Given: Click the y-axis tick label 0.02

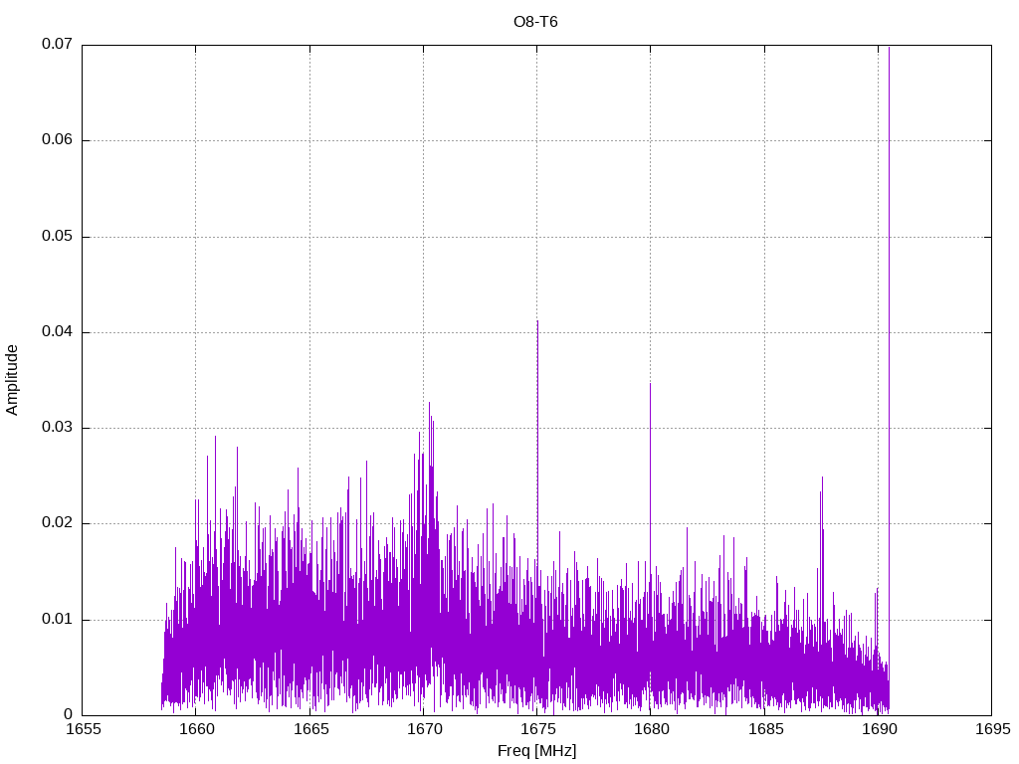Looking at the screenshot, I should click(x=57, y=523).
